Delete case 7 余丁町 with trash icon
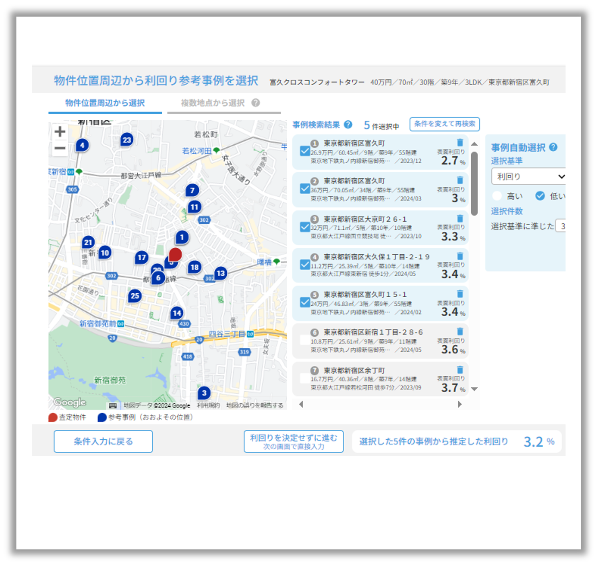The image size is (596, 564). 460,369
